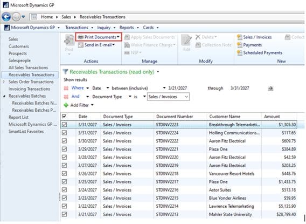Uncheck row STDINV2217 checkbox
306x224 pixels.
(x=64, y=182)
